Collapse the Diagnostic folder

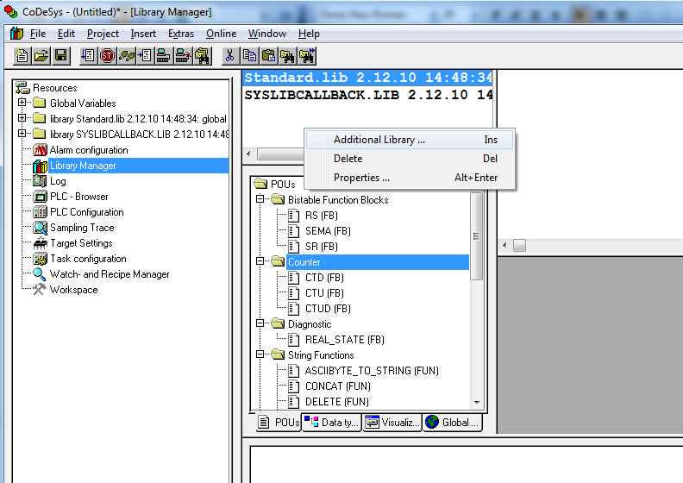260,323
